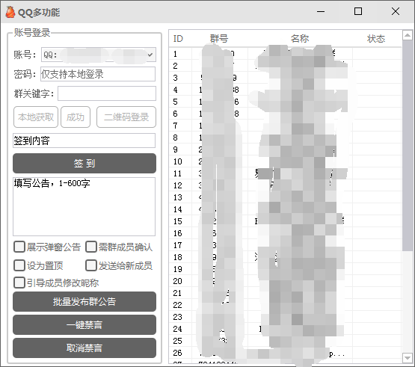Click the list scrollbar down arrow

tap(408, 358)
